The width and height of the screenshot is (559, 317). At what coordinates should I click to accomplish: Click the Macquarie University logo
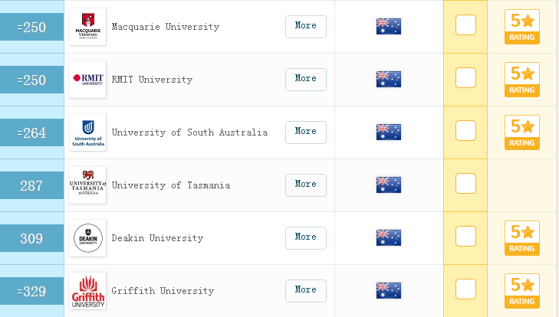[x=87, y=27]
